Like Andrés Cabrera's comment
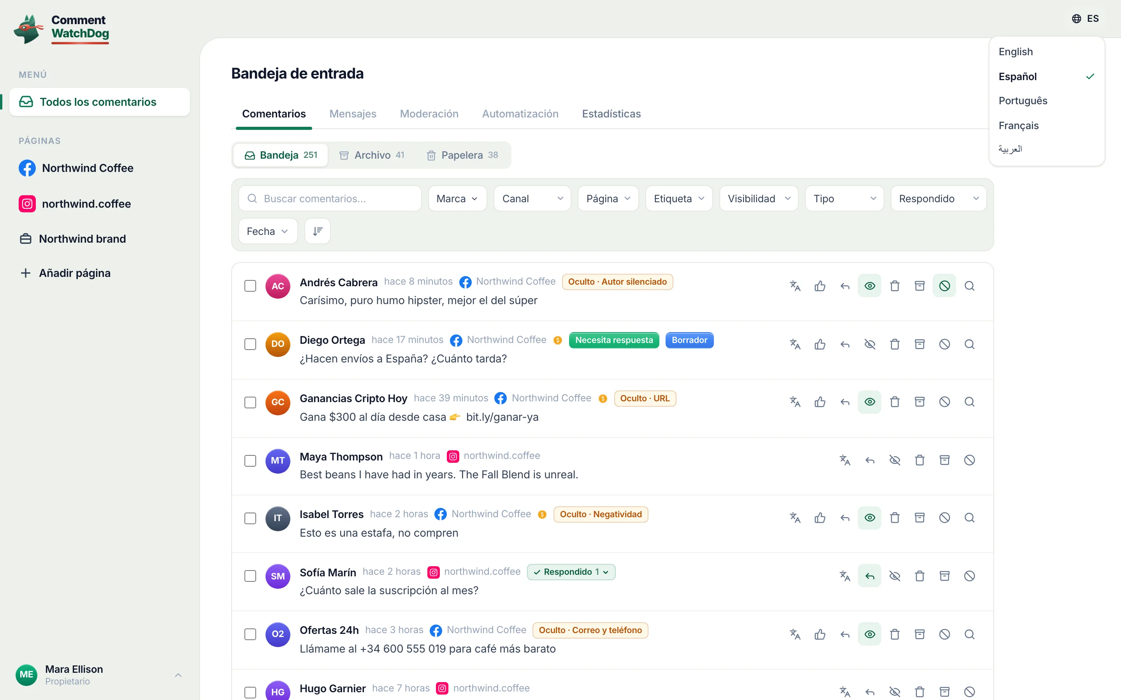1121x700 pixels. pyautogui.click(x=820, y=286)
